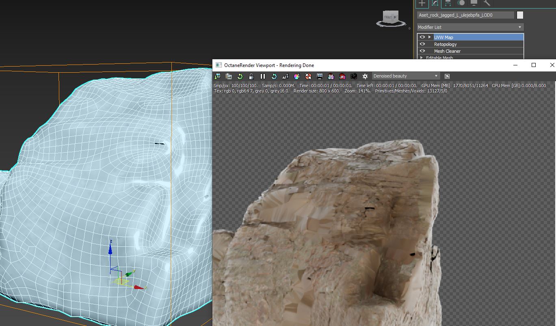Toggle visibility of the Retopology modifier

422,44
